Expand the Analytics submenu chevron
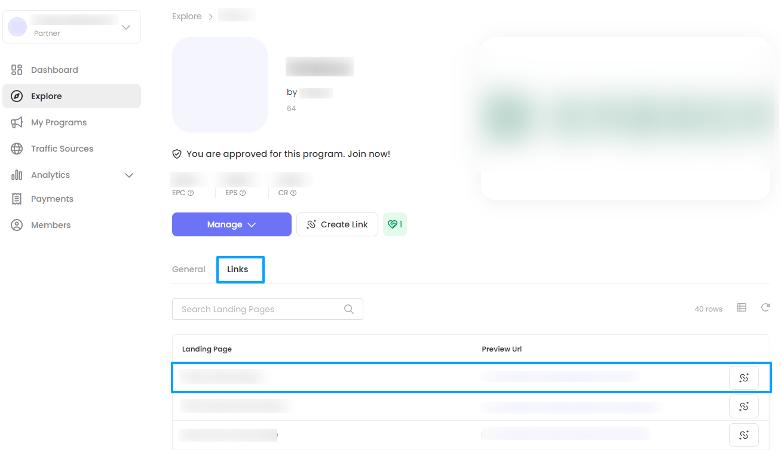The image size is (781, 450). click(128, 175)
